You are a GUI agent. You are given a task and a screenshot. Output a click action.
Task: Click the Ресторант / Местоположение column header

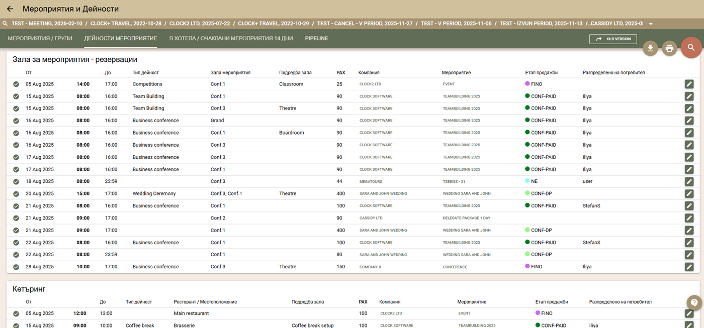(x=205, y=302)
